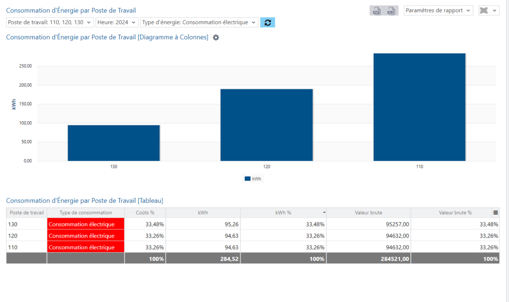Export the report as PDF
This screenshot has width=509, height=302.
377,11
